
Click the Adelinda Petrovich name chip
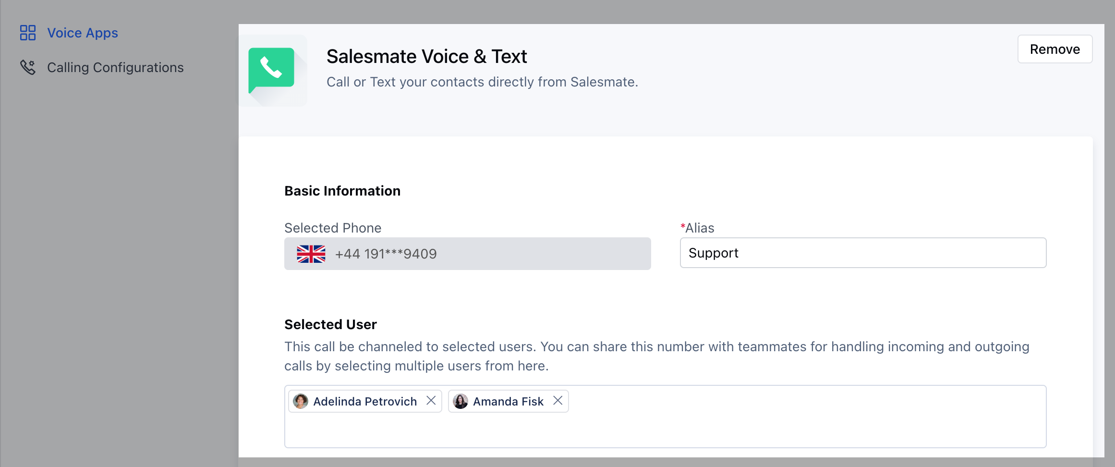(x=364, y=401)
